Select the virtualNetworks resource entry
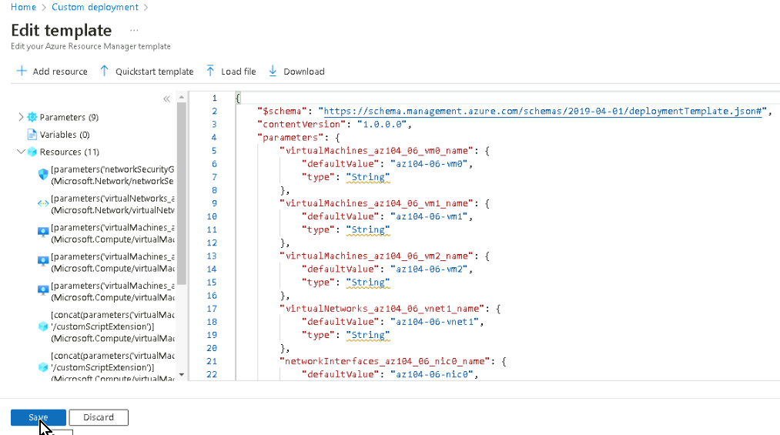Screen dimensions: 780x435 click(112, 204)
